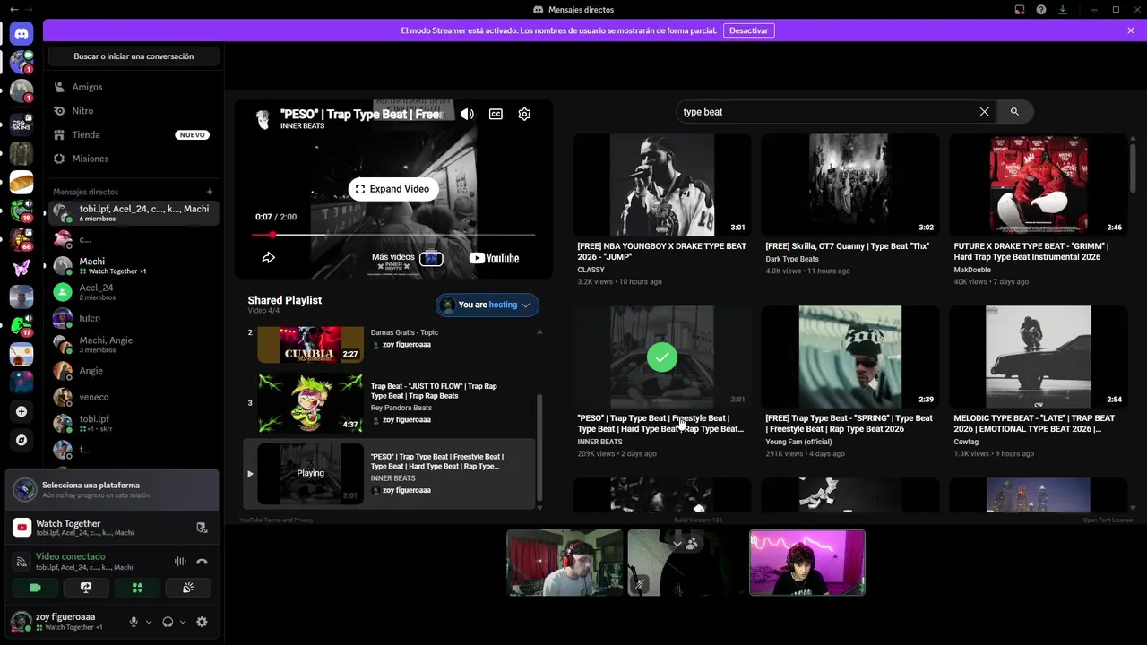1147x645 pixels.
Task: Dismiss the streamer mode banner
Action: coord(1131,30)
